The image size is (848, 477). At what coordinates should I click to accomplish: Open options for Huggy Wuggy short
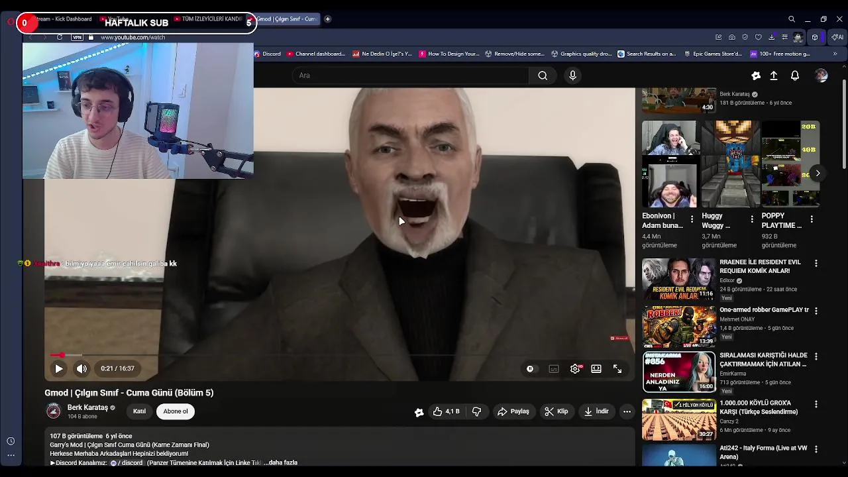[752, 219]
